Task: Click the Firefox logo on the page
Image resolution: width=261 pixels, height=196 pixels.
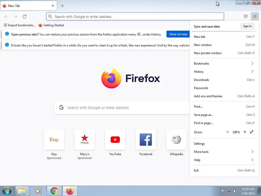Action: 130,78
